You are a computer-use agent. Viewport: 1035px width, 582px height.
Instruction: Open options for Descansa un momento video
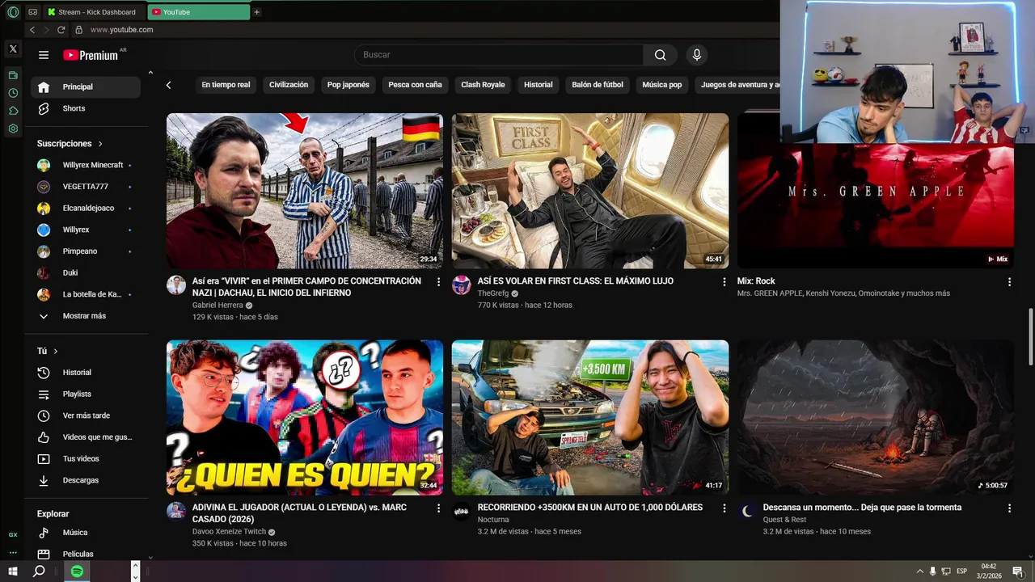(1009, 508)
